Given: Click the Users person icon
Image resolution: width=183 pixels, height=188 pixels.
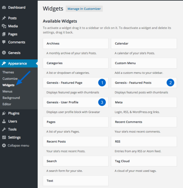Looking at the screenshot, I should 4,121.
